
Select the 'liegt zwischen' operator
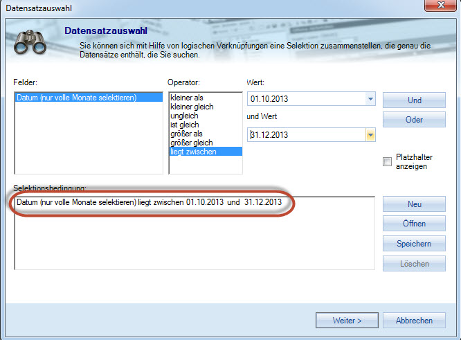195,151
